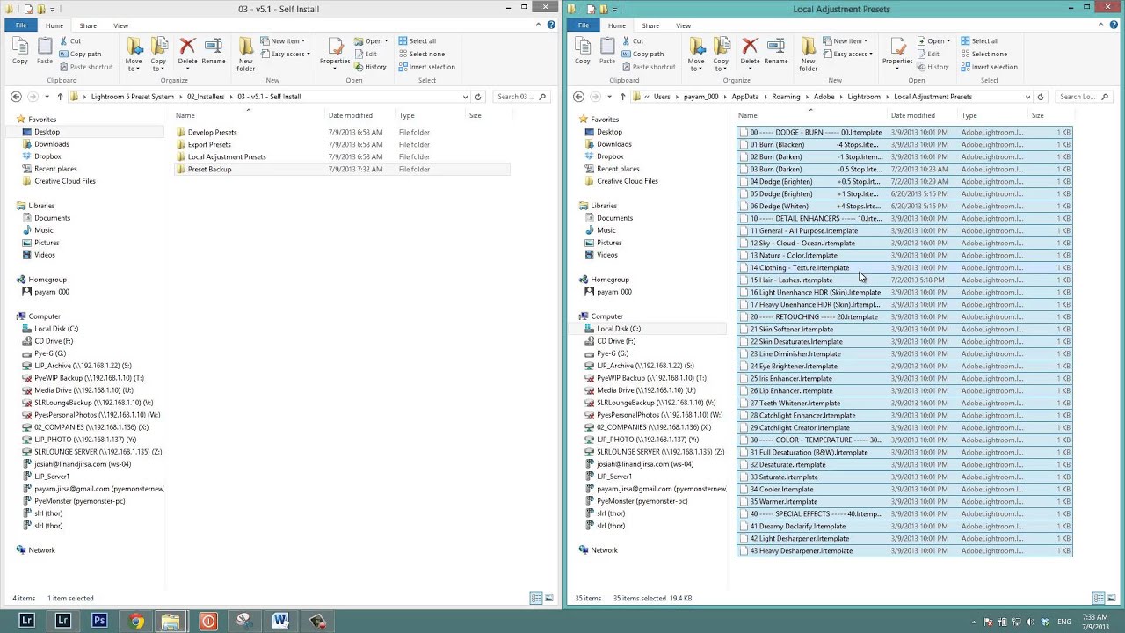
Task: Uncheck 31 Full Desaturation (B&W) checkbox
Action: (x=744, y=453)
